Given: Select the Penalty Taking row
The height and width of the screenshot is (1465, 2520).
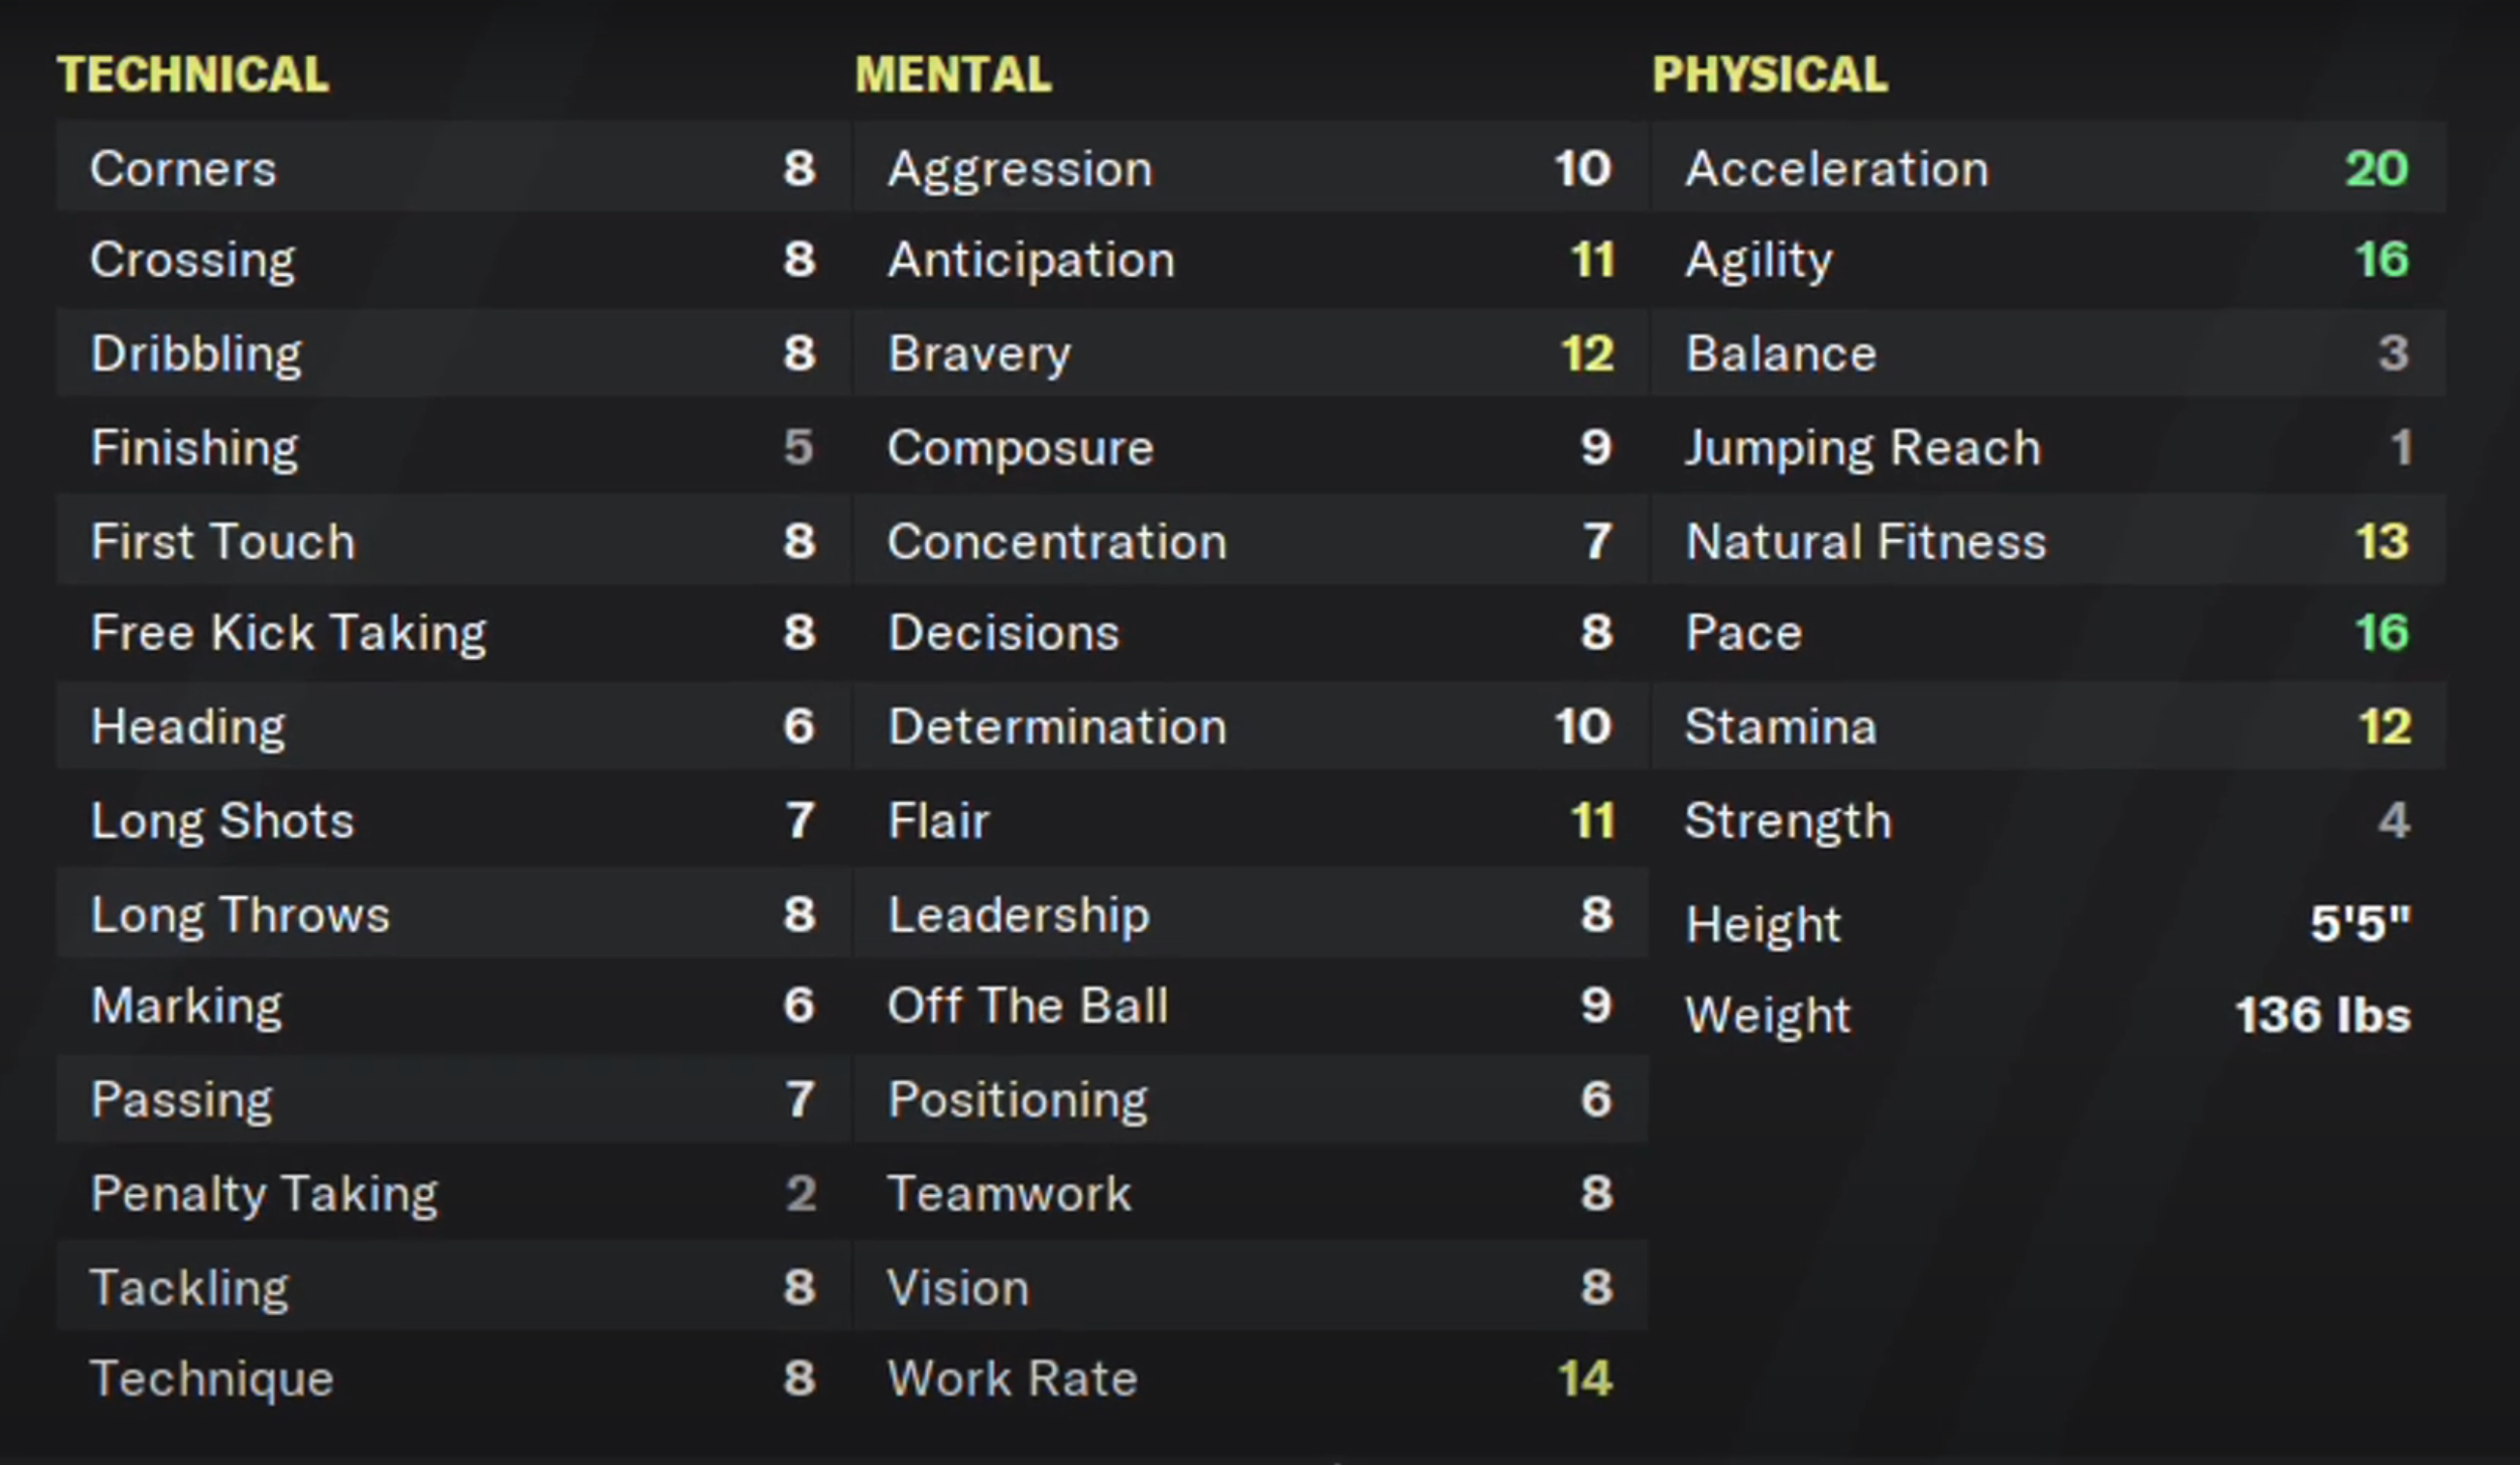Looking at the screenshot, I should tap(453, 1192).
